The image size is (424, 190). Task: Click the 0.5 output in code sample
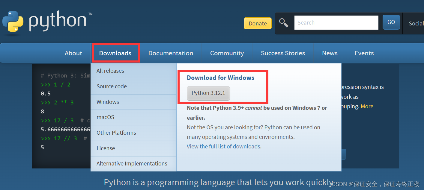(x=46, y=94)
